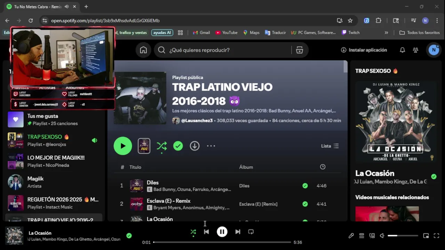Toggle saved checkmark on Diles track row
445x250 pixels.
pyautogui.click(x=305, y=186)
